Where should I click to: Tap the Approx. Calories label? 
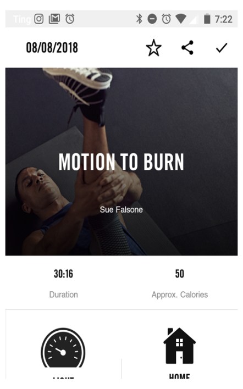tap(180, 294)
